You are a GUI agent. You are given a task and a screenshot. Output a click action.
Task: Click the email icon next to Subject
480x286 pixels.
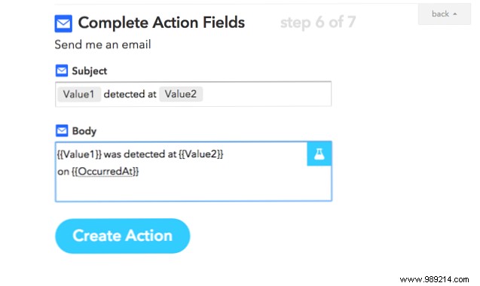62,71
